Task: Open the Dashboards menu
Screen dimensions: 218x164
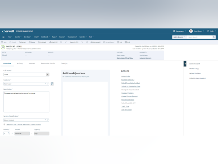Action: click(x=45, y=37)
